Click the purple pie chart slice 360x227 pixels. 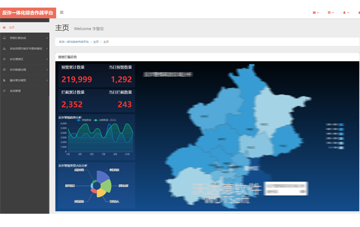[102, 176]
